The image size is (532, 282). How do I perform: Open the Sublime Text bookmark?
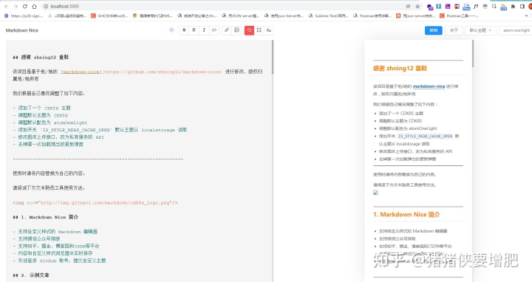pyautogui.click(x=328, y=16)
